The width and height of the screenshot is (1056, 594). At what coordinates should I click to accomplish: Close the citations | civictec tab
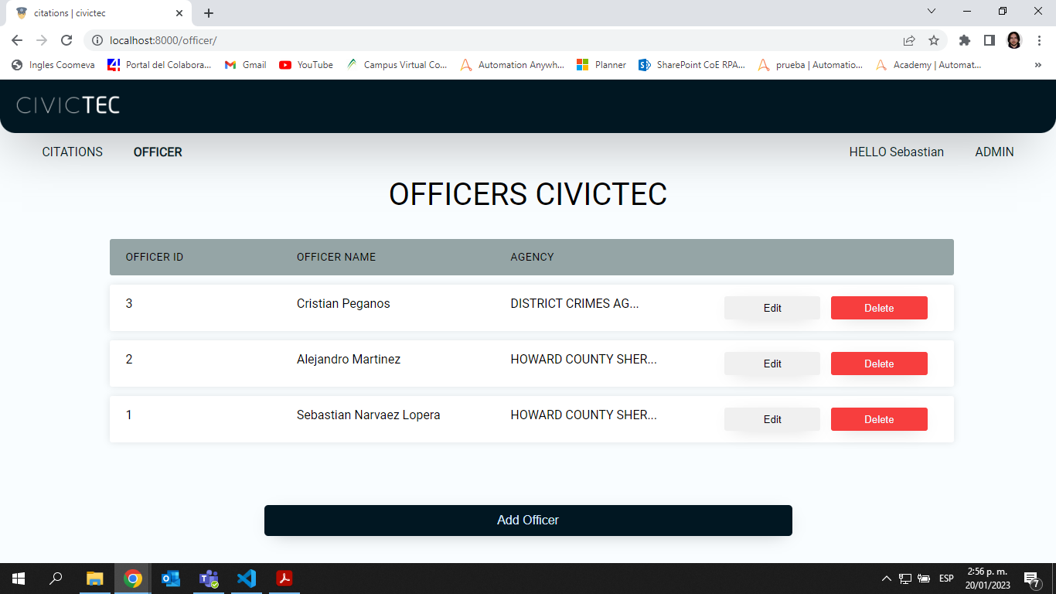pyautogui.click(x=179, y=13)
